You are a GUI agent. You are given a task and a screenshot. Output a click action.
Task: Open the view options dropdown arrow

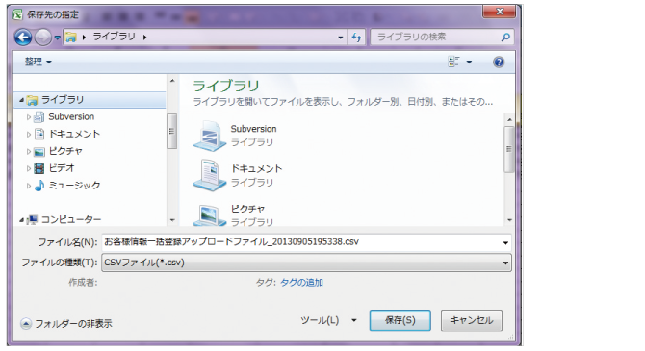point(469,63)
